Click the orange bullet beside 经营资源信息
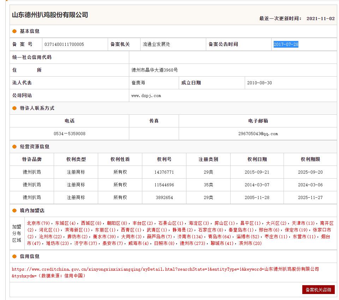This screenshot has height=300, width=339. 14,147
